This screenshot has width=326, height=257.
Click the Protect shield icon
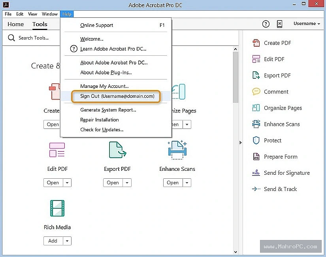click(x=256, y=140)
